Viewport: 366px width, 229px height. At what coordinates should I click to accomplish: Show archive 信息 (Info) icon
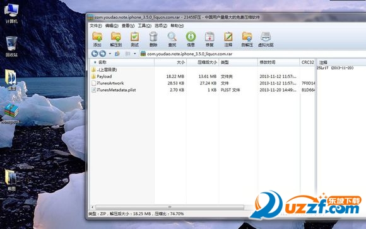pos(191,39)
